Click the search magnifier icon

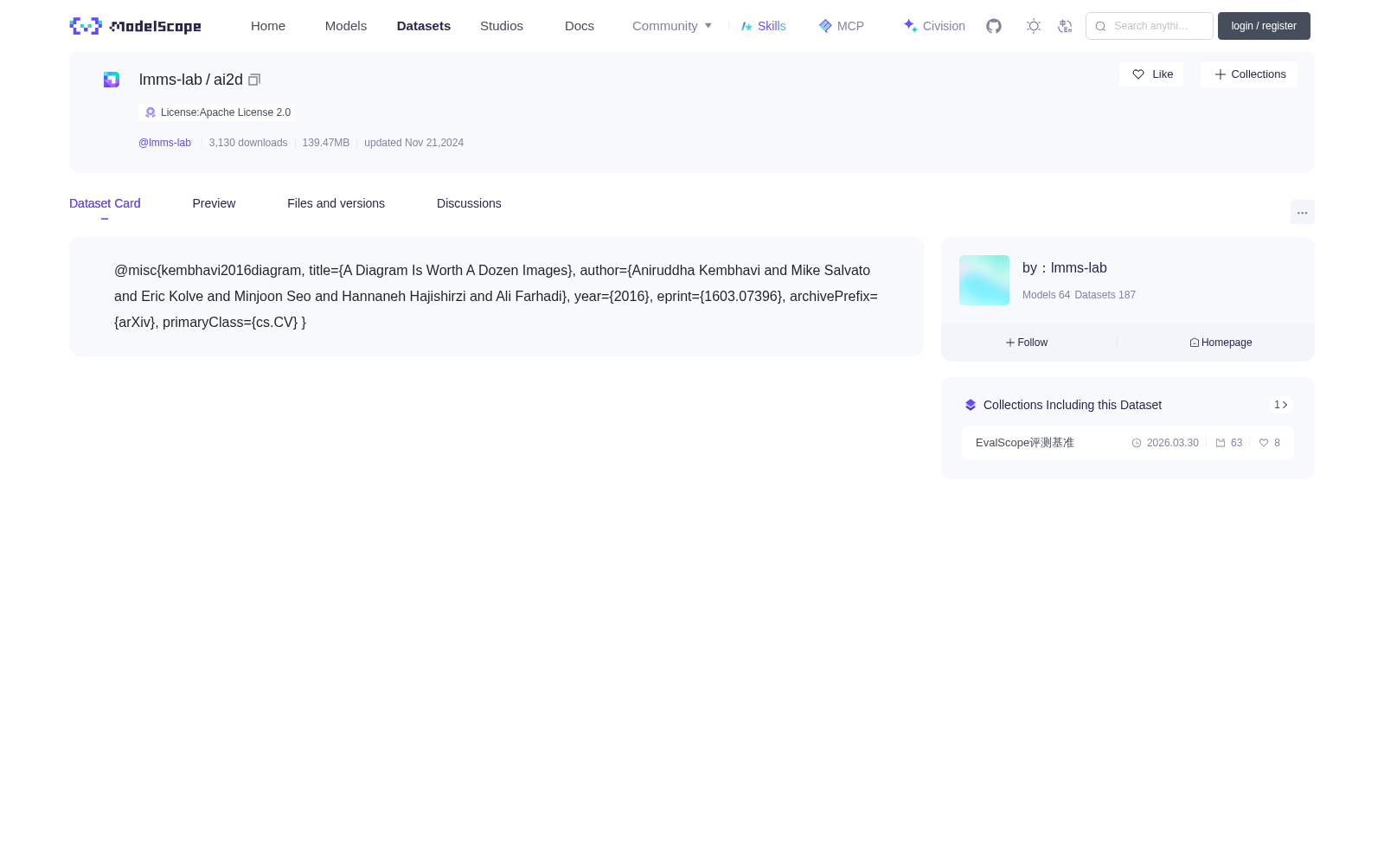tap(1100, 26)
